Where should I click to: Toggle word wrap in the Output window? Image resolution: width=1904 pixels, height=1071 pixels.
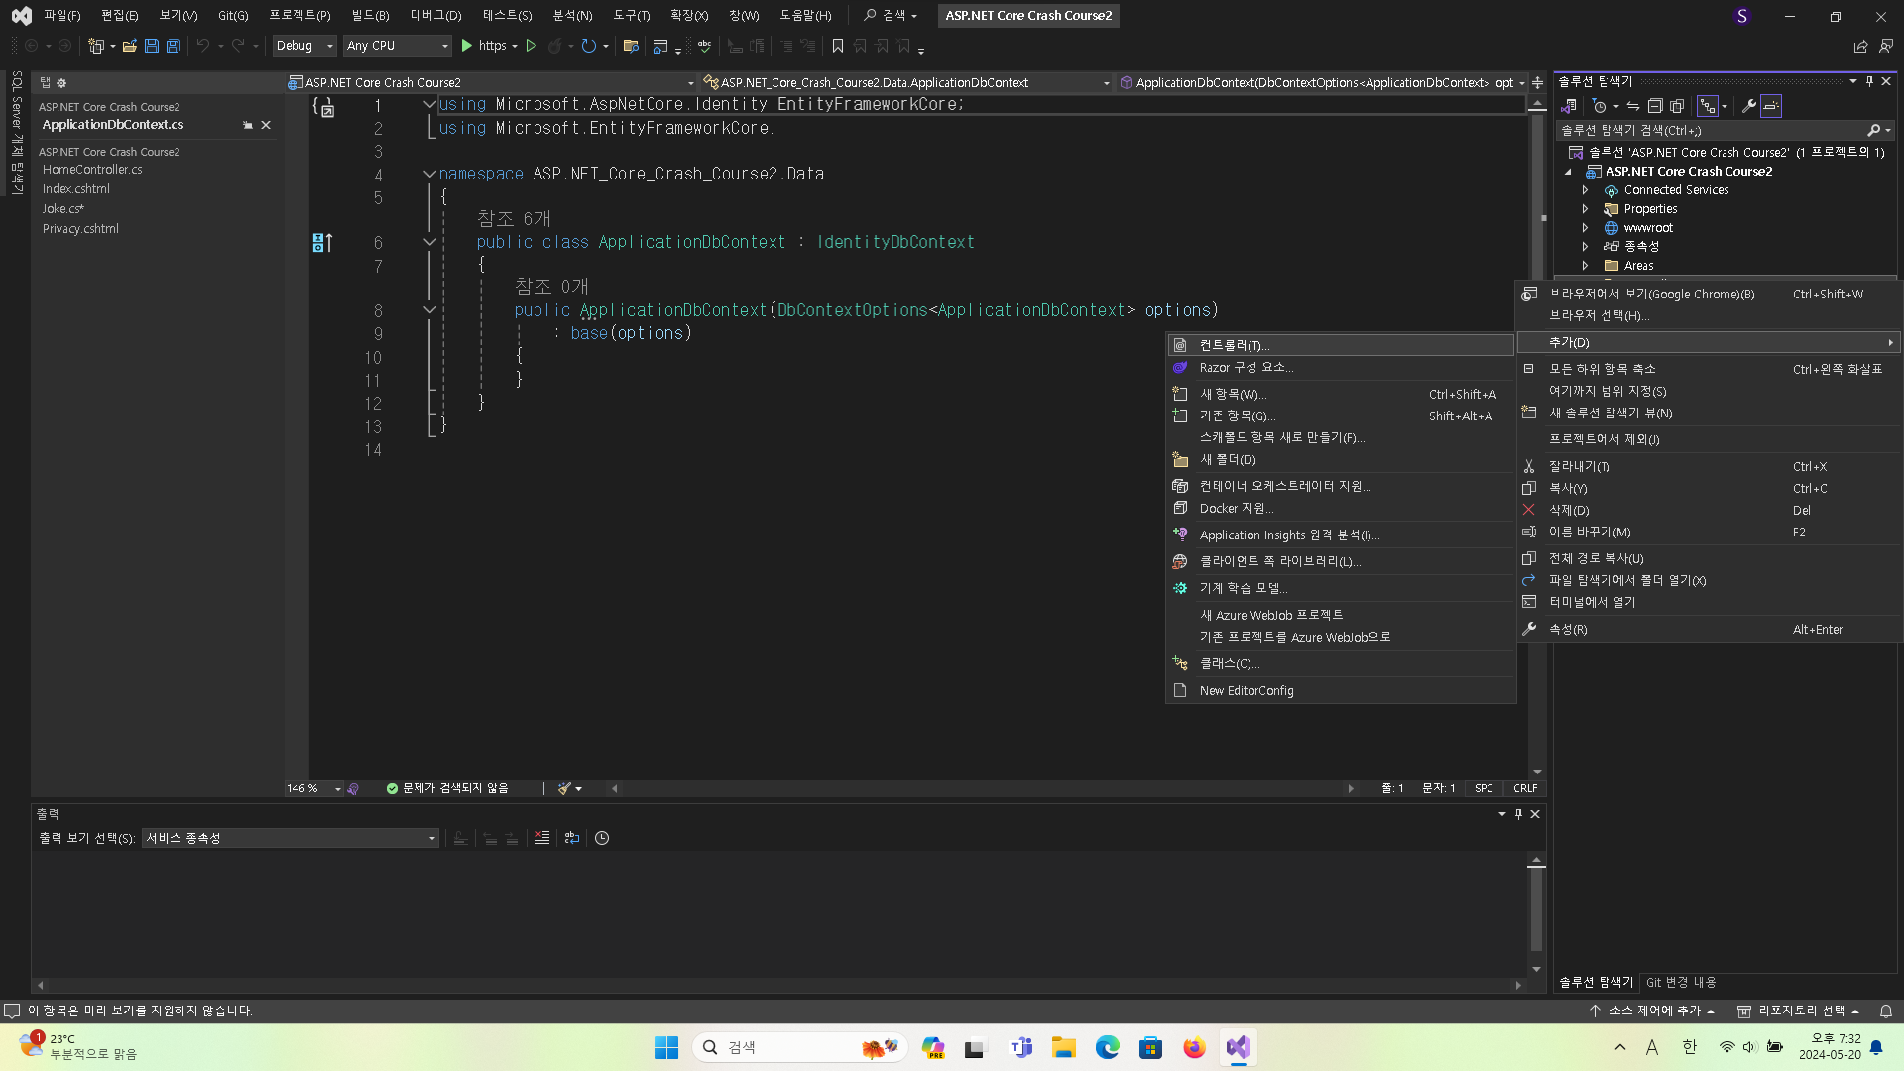point(572,838)
